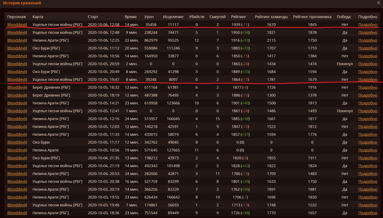Click the Победа column header
Viewport: 383px width, 218px height.
(x=344, y=17)
